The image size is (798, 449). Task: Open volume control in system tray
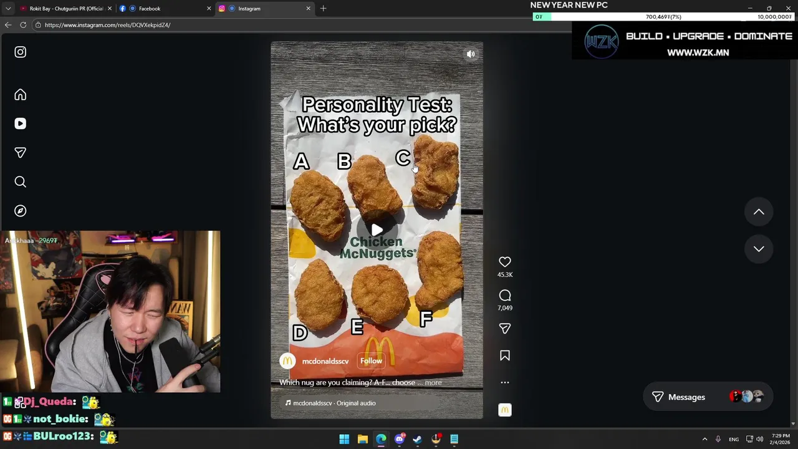point(759,439)
